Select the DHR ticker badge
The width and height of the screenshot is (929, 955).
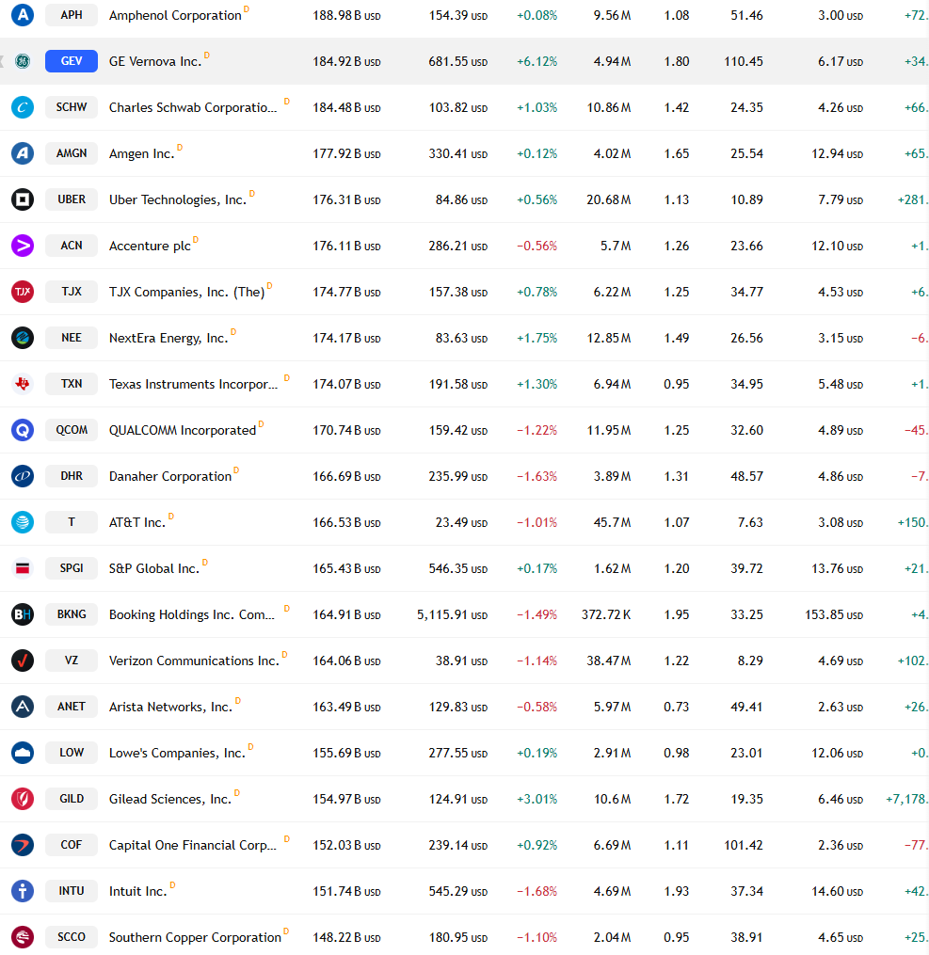point(72,476)
